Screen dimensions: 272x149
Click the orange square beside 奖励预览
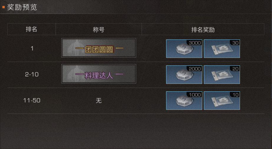[x=4, y=7]
